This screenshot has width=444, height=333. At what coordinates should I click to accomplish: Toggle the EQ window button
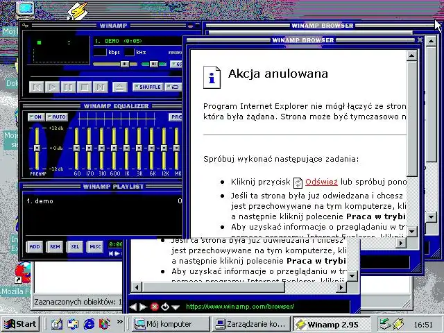(176, 64)
